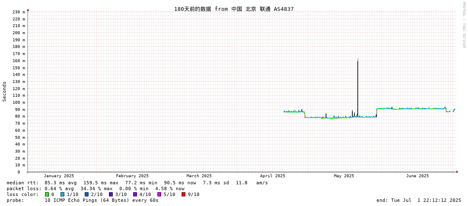
Task: Click the median rtt: row label
Action: 23,183
